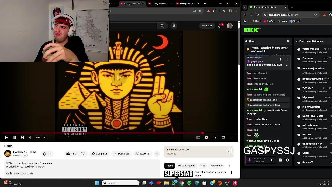Switch to miniplayer mode
332x187 pixels.
(215, 137)
